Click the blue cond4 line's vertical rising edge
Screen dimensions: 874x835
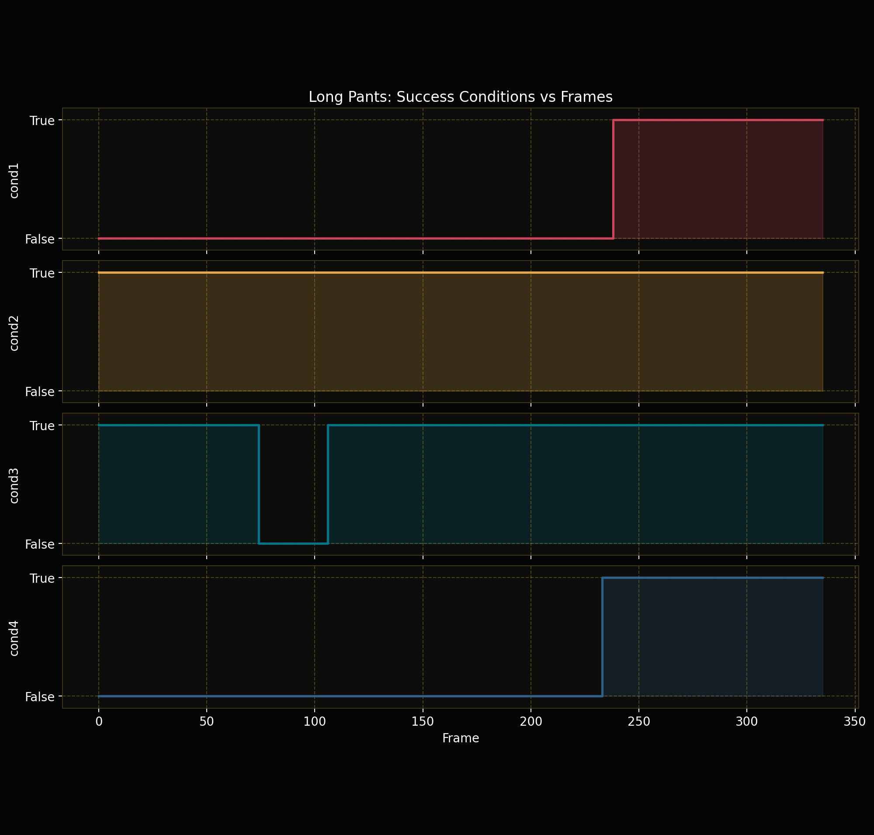[602, 637]
